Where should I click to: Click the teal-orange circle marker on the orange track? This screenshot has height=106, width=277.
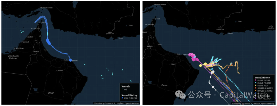coord(231,64)
